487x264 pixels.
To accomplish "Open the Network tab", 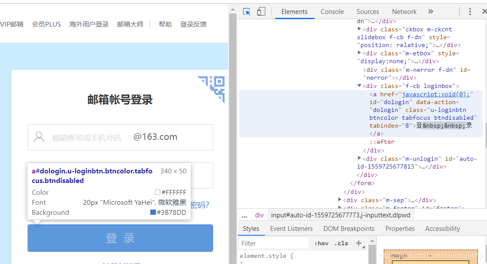I will pyautogui.click(x=404, y=12).
